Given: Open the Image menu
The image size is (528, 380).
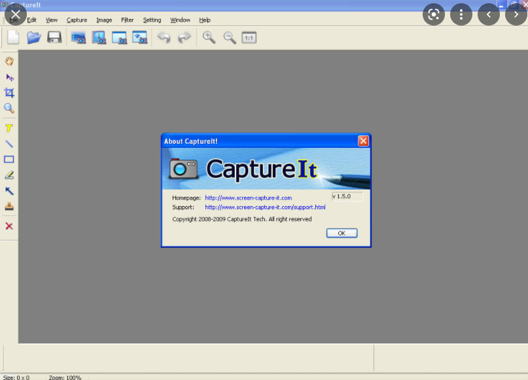Looking at the screenshot, I should click(x=104, y=20).
